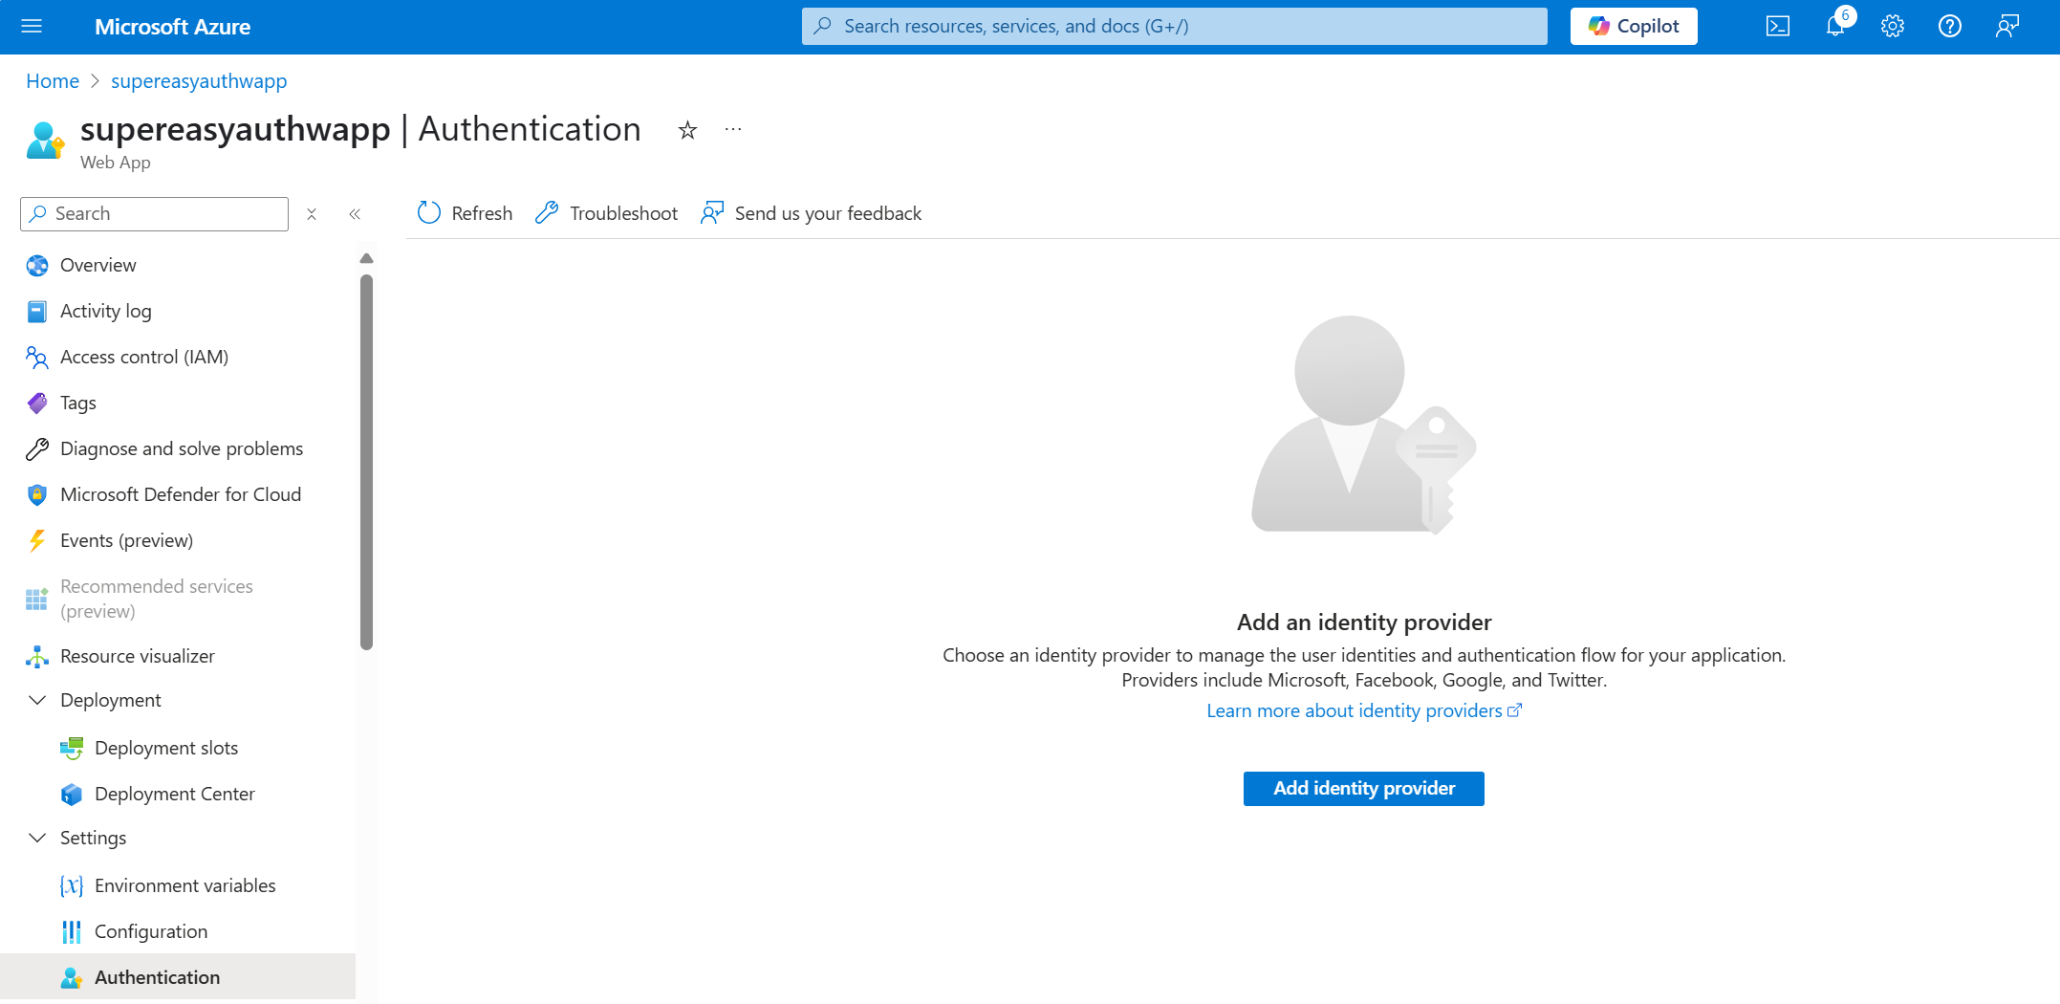Click the Send us your feedback icon
Screen dimensions: 2060x1004
[712, 213]
